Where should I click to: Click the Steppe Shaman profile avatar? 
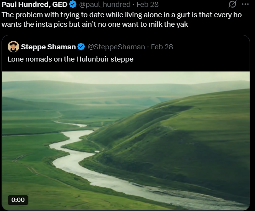pyautogui.click(x=13, y=47)
